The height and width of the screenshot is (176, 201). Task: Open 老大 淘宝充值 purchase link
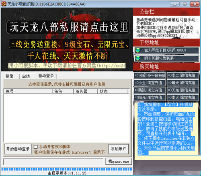pyautogui.click(x=183, y=97)
